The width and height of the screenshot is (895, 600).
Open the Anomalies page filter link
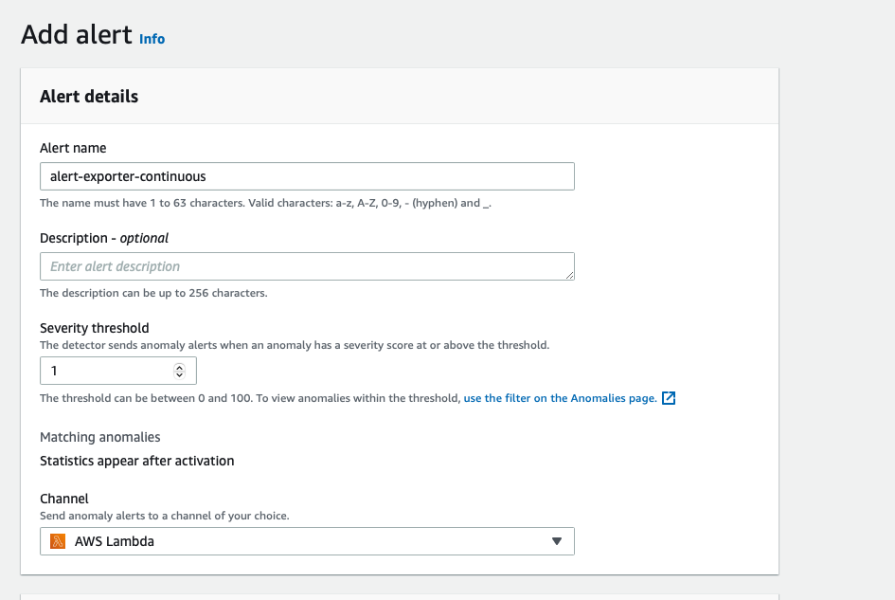(560, 398)
